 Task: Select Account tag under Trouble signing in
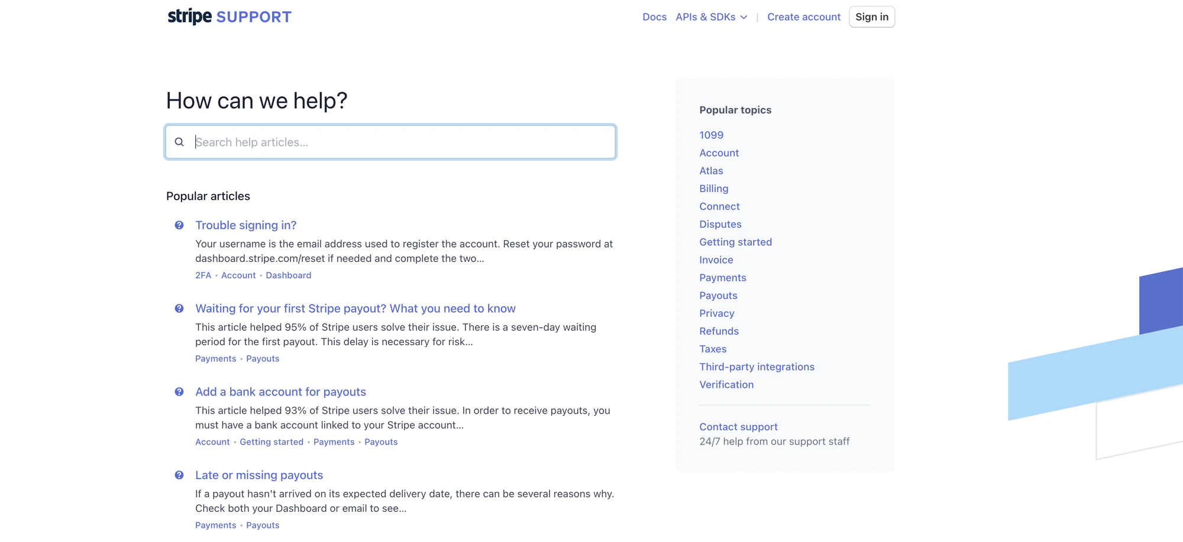pyautogui.click(x=238, y=275)
